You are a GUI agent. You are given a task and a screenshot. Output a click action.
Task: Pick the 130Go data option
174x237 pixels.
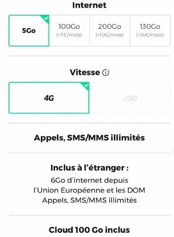150,30
